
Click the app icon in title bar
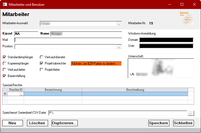(x=5, y=5)
